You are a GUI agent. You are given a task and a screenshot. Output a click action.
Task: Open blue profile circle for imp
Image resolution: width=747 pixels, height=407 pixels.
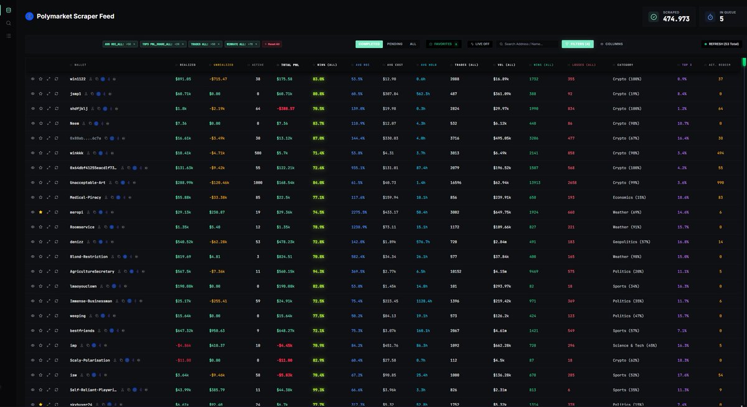[x=94, y=345]
